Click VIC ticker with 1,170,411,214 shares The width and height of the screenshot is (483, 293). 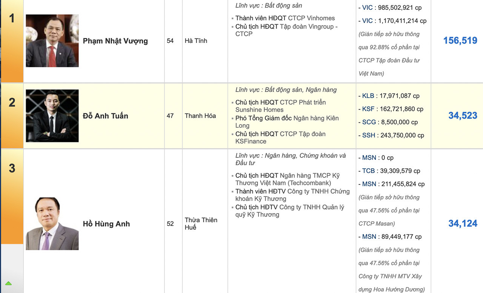(x=367, y=21)
